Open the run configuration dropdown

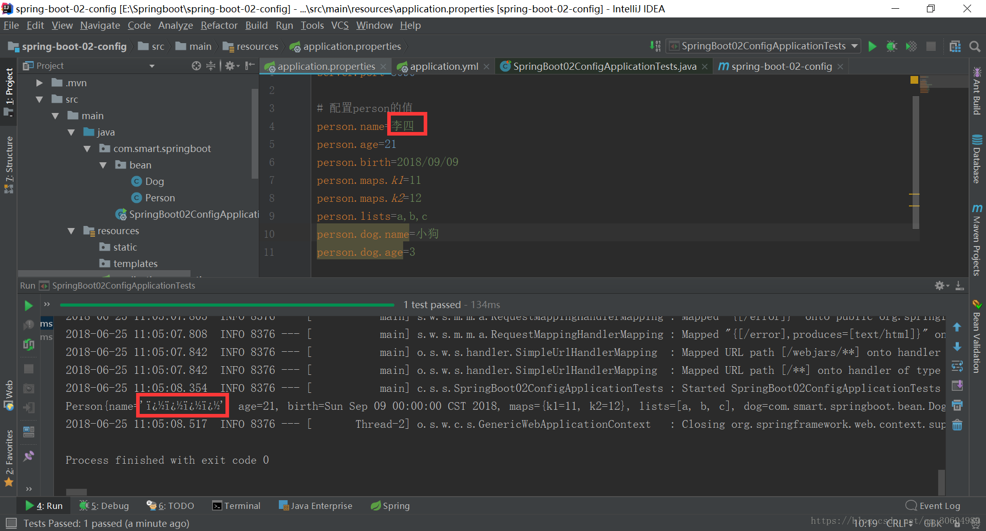(x=763, y=46)
